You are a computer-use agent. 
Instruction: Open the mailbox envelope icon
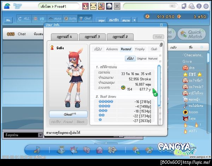[99, 150]
